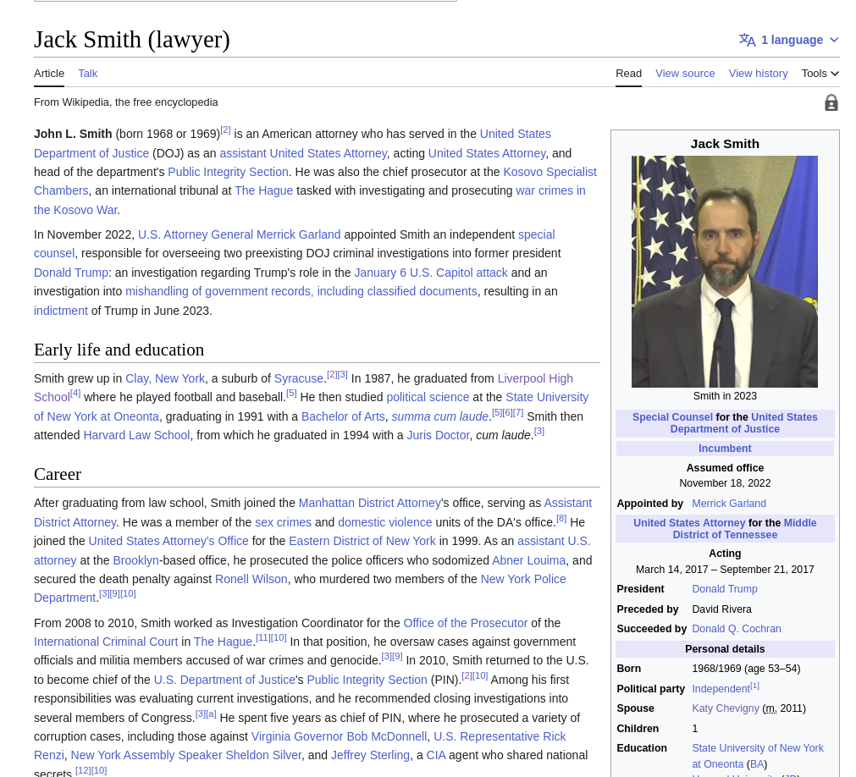856x777 pixels.
Task: Click the 'Smith in 2023' photo caption
Action: [725, 396]
